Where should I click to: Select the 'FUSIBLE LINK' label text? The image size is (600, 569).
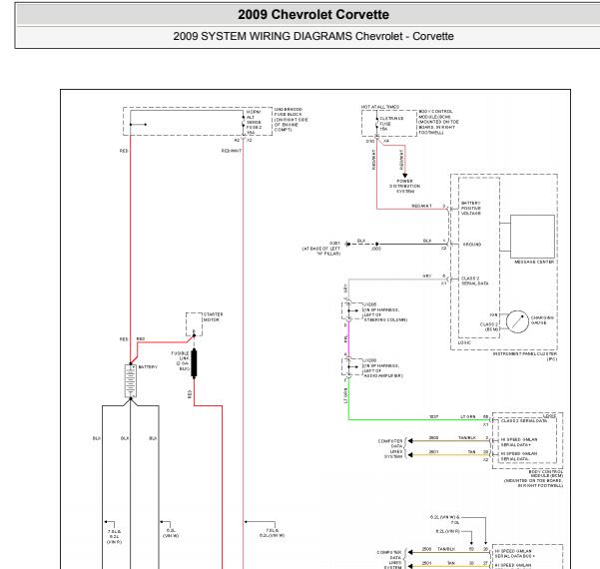(181, 360)
